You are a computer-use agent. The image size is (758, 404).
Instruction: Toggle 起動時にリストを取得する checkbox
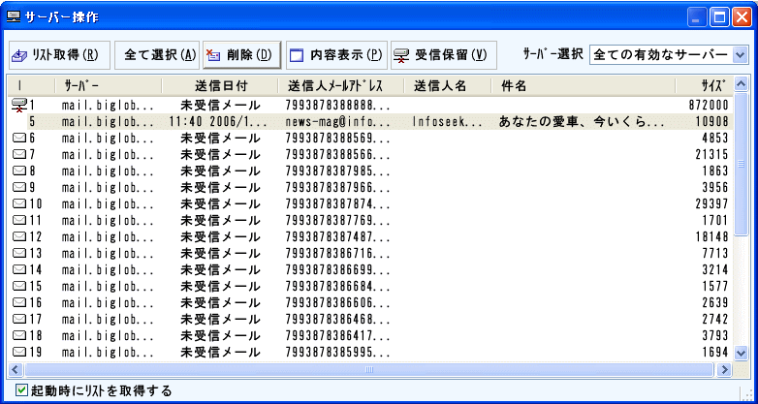coord(21,390)
